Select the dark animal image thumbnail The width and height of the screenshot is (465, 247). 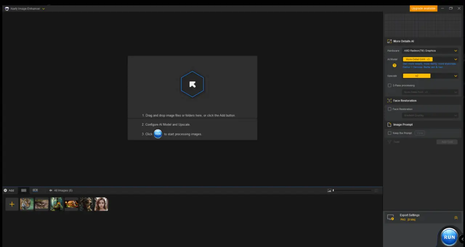pos(86,204)
